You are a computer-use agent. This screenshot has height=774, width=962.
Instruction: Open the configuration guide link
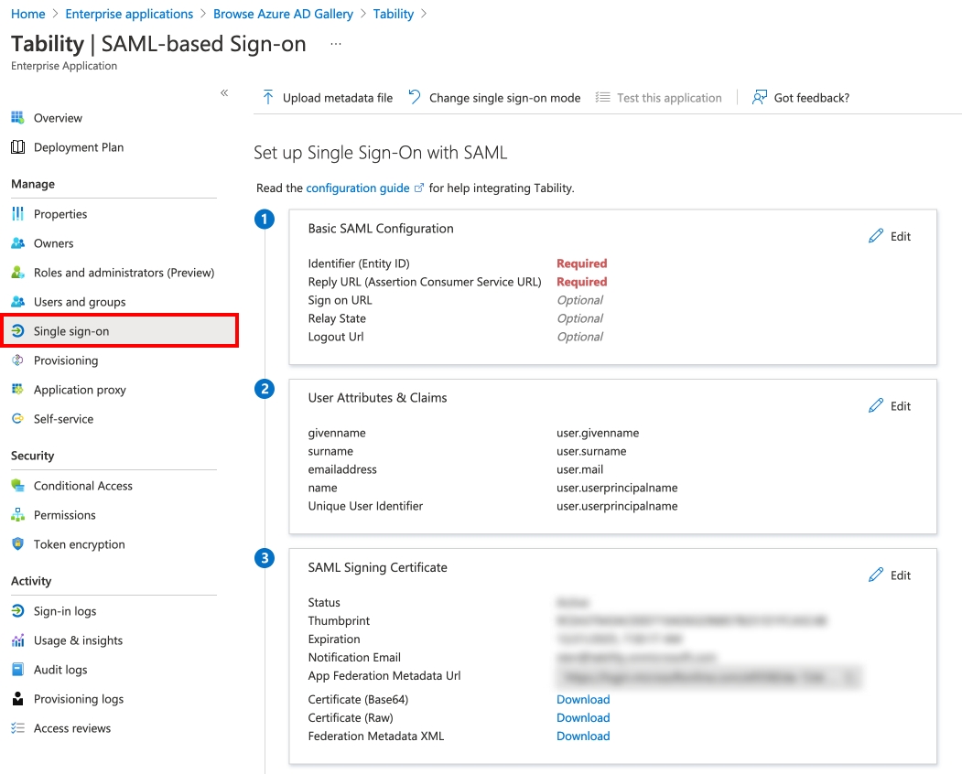pyautogui.click(x=358, y=188)
